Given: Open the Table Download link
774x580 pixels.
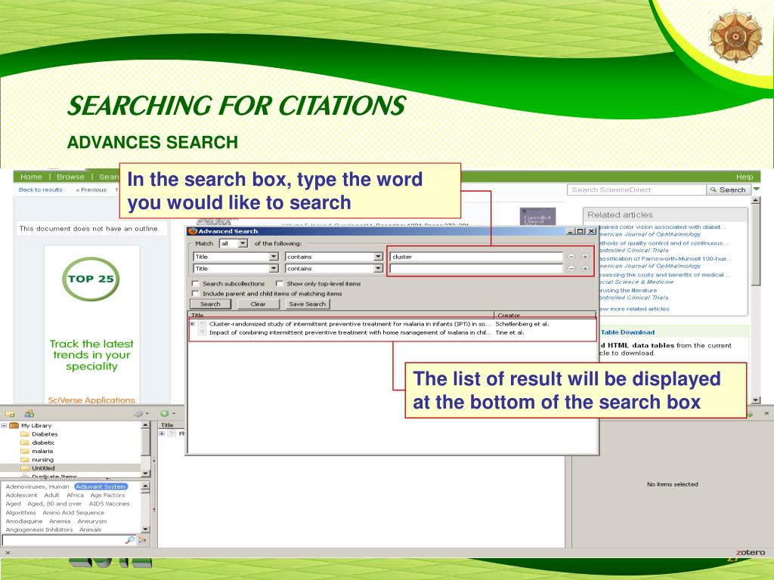Looking at the screenshot, I should tap(627, 332).
